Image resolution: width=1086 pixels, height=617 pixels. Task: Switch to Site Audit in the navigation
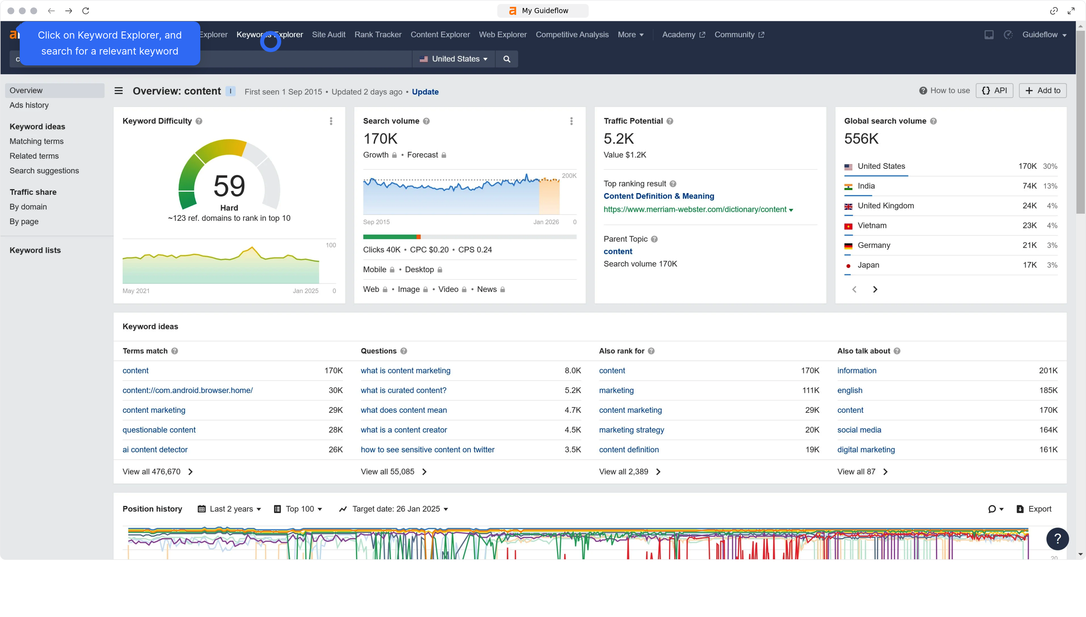pyautogui.click(x=328, y=35)
